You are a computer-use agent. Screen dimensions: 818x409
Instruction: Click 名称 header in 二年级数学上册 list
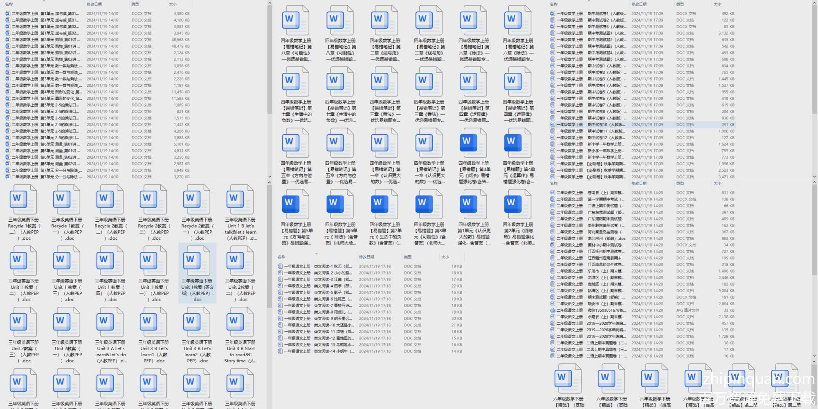click(9, 4)
